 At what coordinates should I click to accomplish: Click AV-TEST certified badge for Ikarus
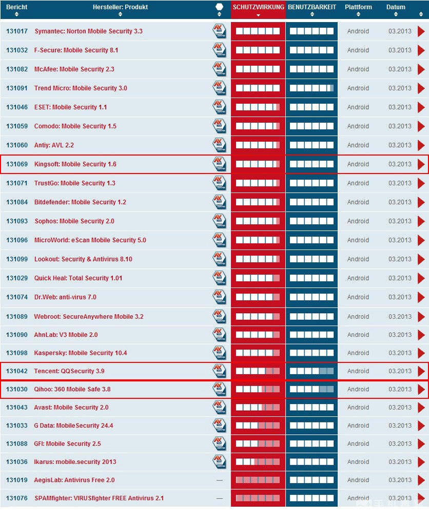coord(219,462)
